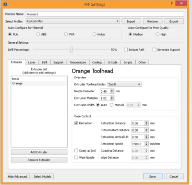Switch to the Infill tab
Viewport: 192px width, 185px height.
tap(45, 62)
